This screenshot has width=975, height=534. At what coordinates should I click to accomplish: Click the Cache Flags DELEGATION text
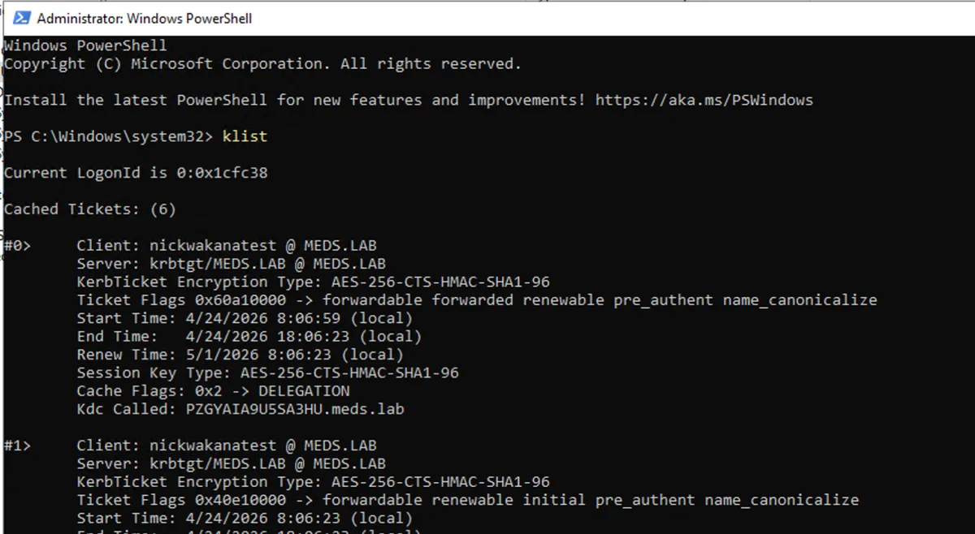(304, 390)
